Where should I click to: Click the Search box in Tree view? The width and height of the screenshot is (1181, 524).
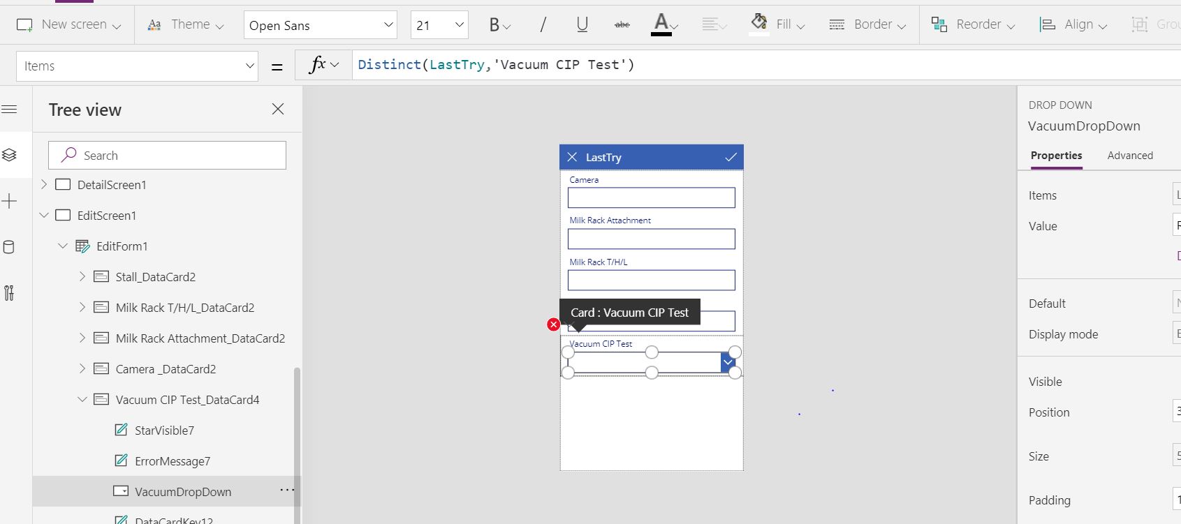coord(168,156)
